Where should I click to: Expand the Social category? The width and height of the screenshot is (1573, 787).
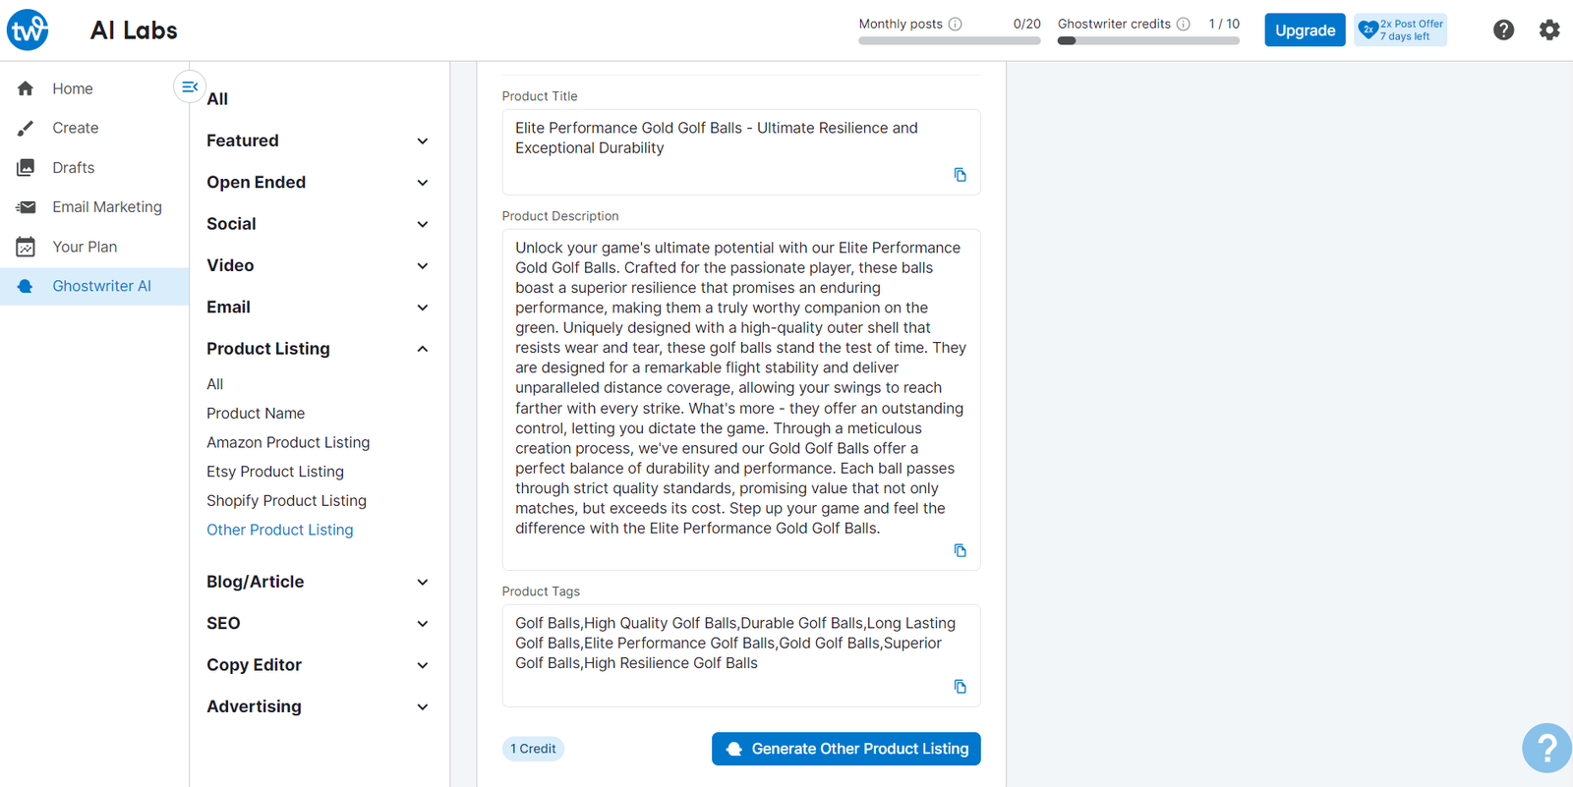pos(423,224)
